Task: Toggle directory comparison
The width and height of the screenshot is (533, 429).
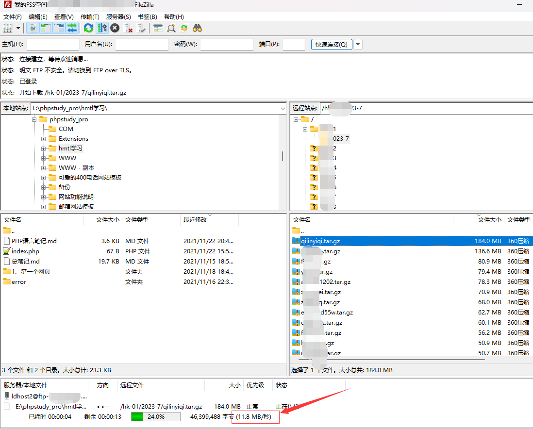Action: coord(171,28)
